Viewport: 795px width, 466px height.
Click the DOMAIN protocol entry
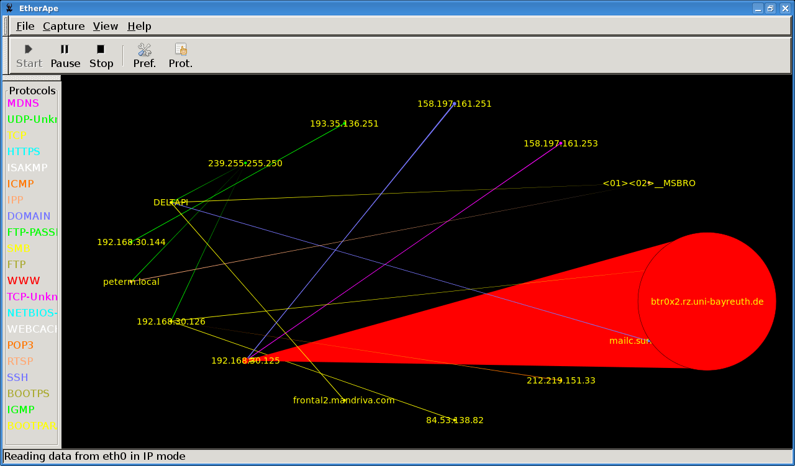point(29,216)
